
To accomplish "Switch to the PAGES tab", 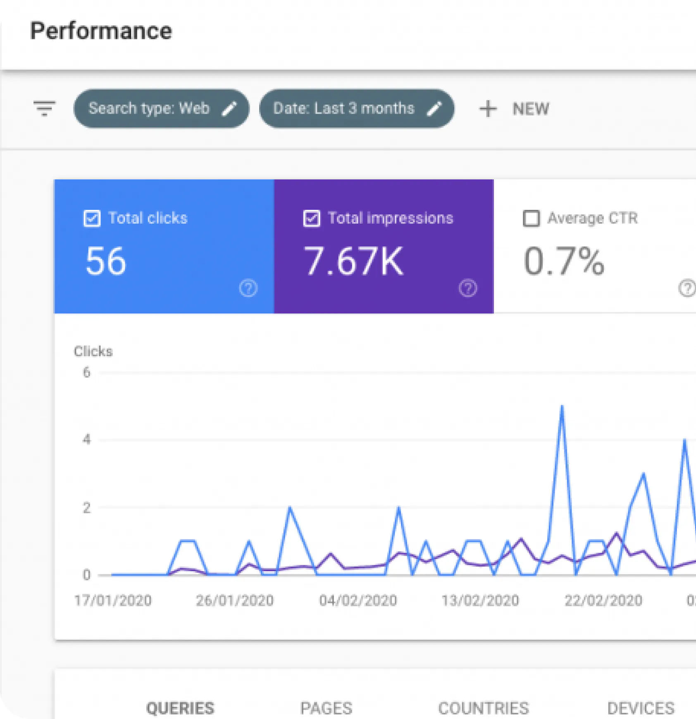I will point(327,708).
